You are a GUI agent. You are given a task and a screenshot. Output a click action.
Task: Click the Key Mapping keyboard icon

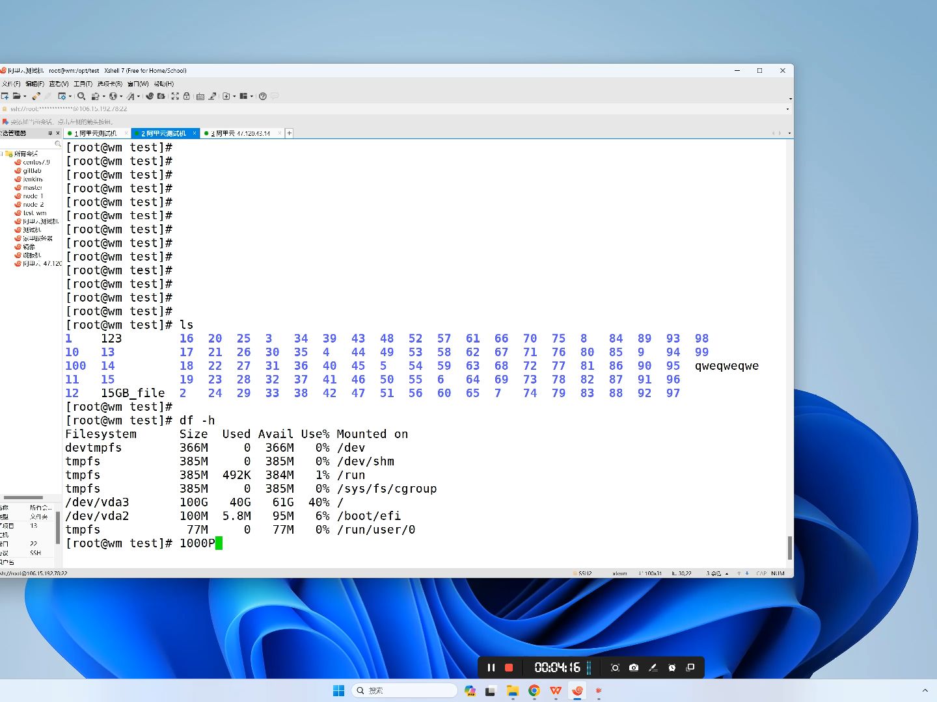200,96
